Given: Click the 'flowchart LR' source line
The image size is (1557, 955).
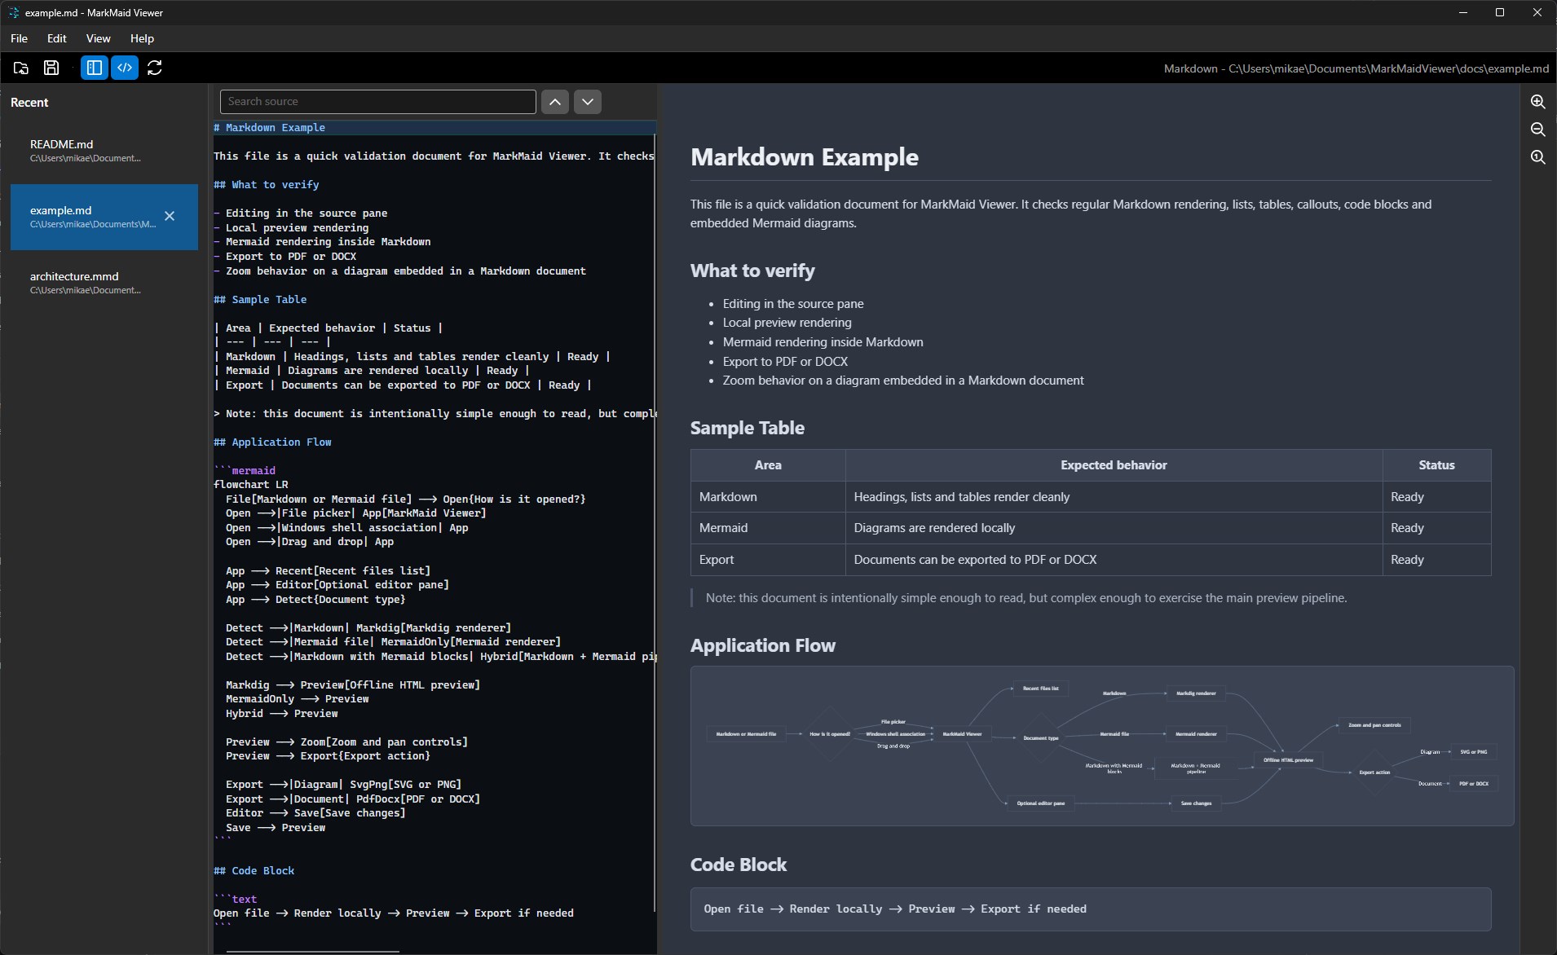Looking at the screenshot, I should pos(251,485).
